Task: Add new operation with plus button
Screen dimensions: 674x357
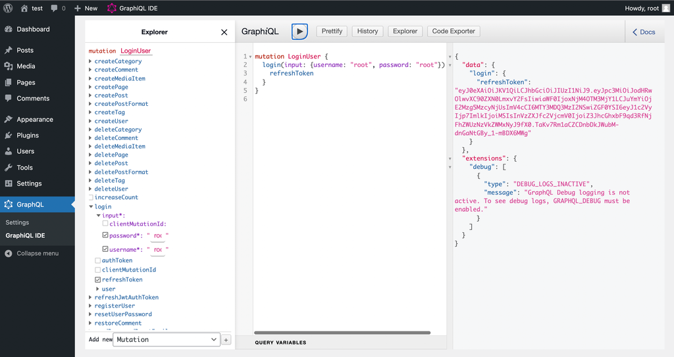Action: point(226,340)
